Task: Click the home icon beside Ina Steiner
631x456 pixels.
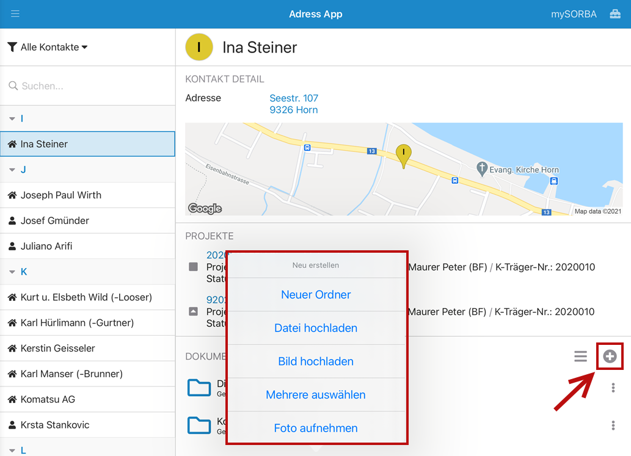Action: (x=12, y=144)
